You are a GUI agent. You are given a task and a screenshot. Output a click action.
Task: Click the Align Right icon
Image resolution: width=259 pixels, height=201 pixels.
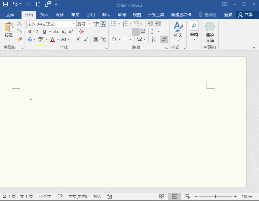pyautogui.click(x=128, y=32)
